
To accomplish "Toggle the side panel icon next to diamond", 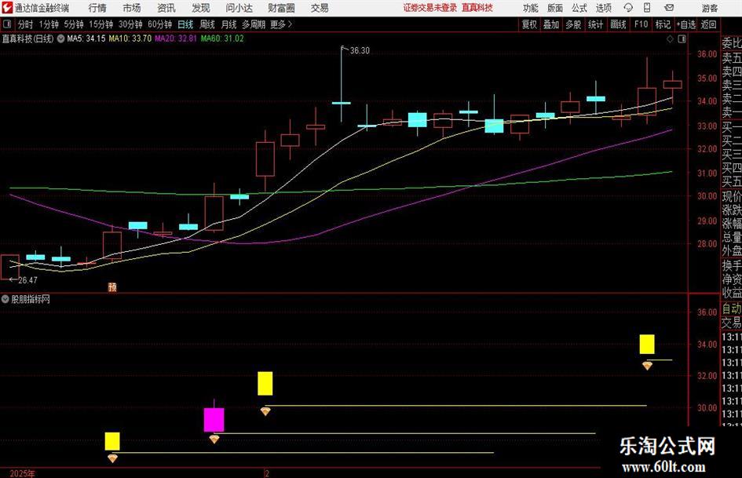I will 682,39.
